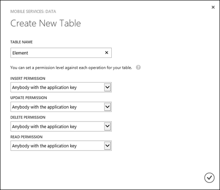Clear the Table Name field text

106,53
